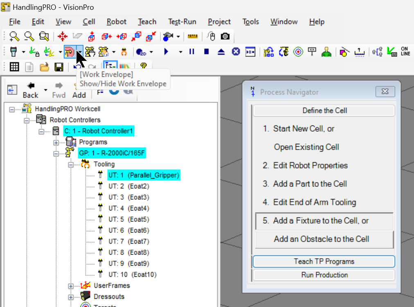Toggle the Work Envelope icon
Screen dimensions: 414x307
pyautogui.click(x=70, y=52)
